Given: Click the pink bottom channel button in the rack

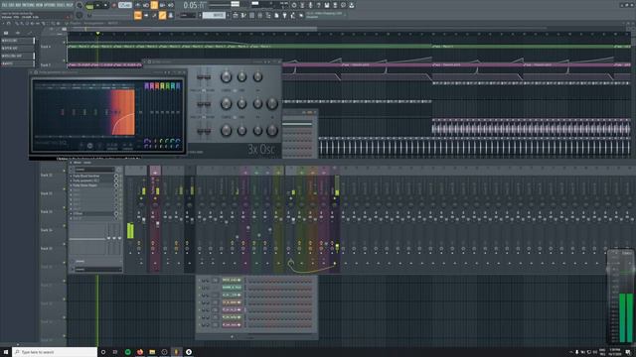Looking at the screenshot, I should pos(232,324).
